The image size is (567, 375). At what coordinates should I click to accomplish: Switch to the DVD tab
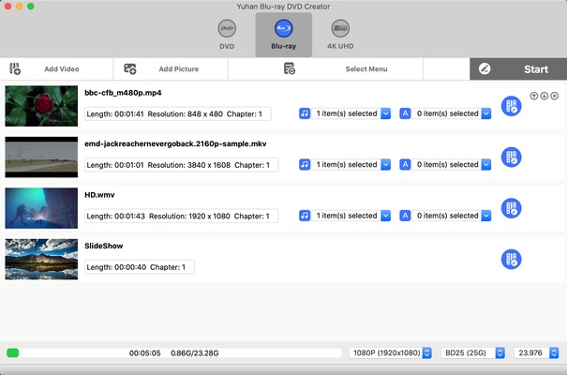[x=227, y=35]
